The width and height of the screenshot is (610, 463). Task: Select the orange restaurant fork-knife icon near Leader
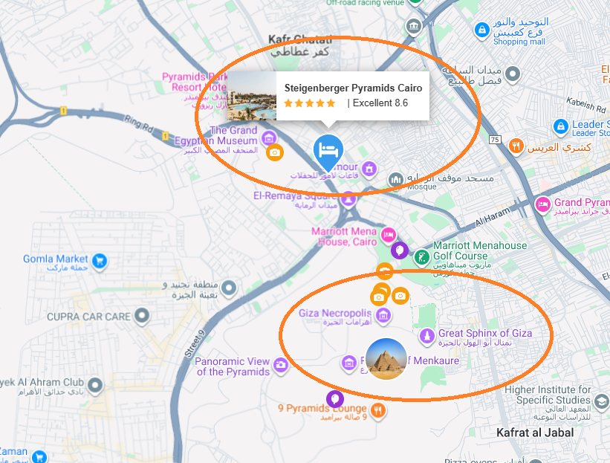tap(516, 146)
